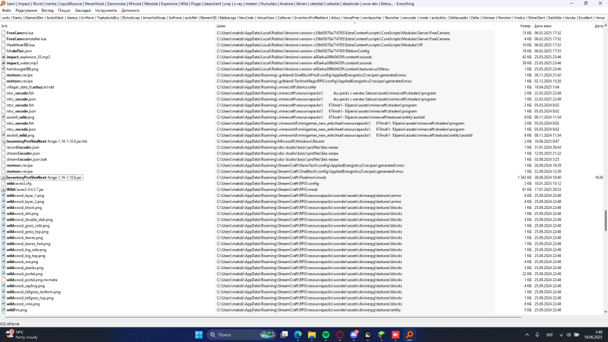Click the vertical scrollbar down arrow
Viewport: 608px width, 342px height.
click(x=606, y=312)
